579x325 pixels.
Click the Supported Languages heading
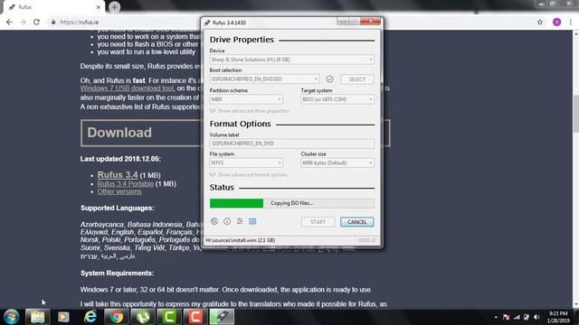(x=118, y=208)
